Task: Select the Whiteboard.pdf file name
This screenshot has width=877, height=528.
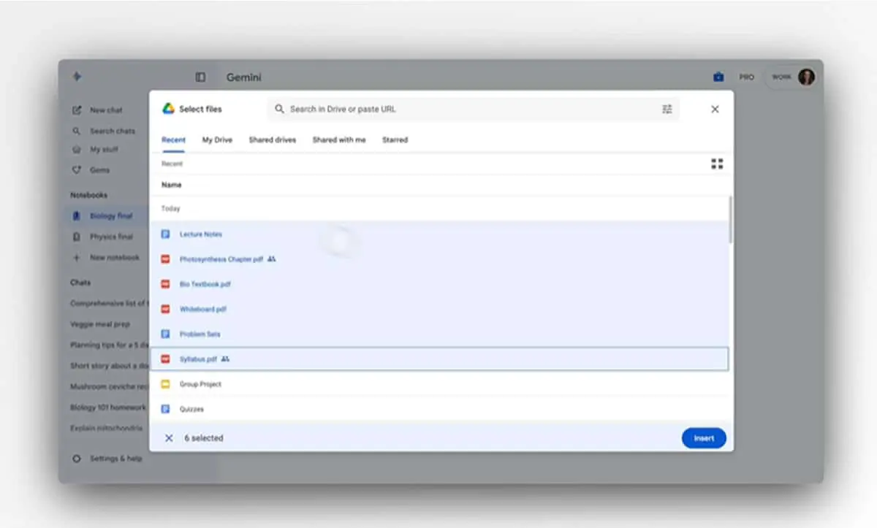Action: [x=203, y=309]
